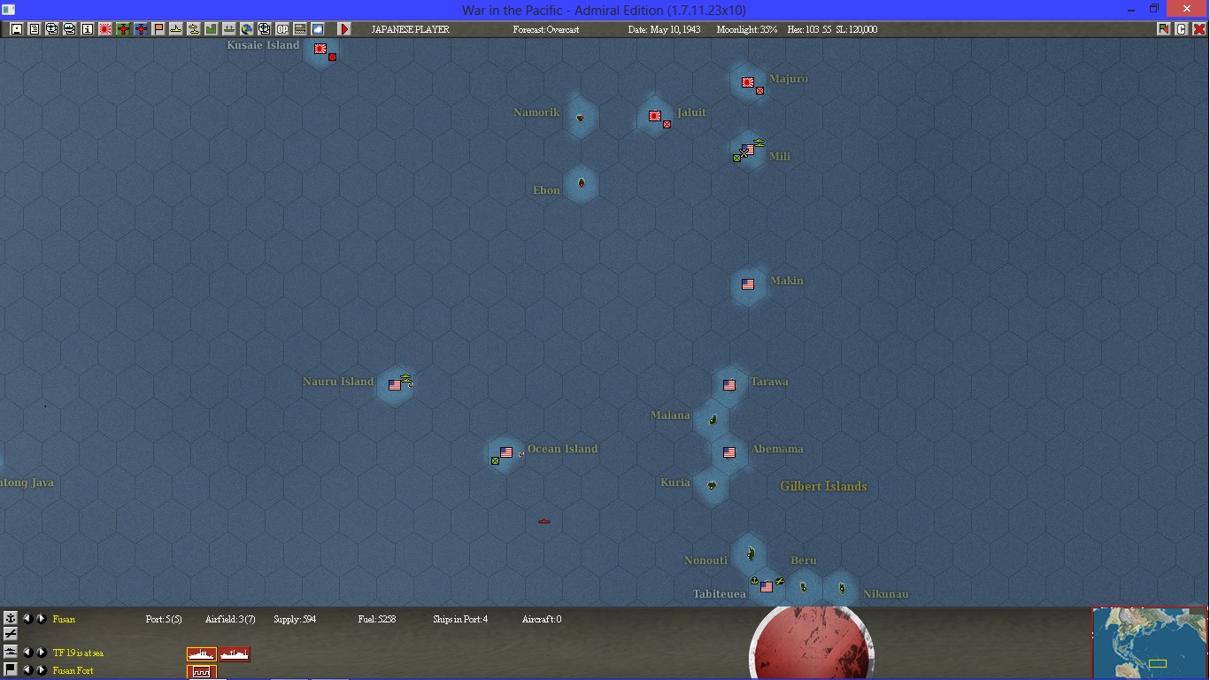The image size is (1210, 680).
Task: Click the 'Fusan' base name link
Action: point(64,619)
